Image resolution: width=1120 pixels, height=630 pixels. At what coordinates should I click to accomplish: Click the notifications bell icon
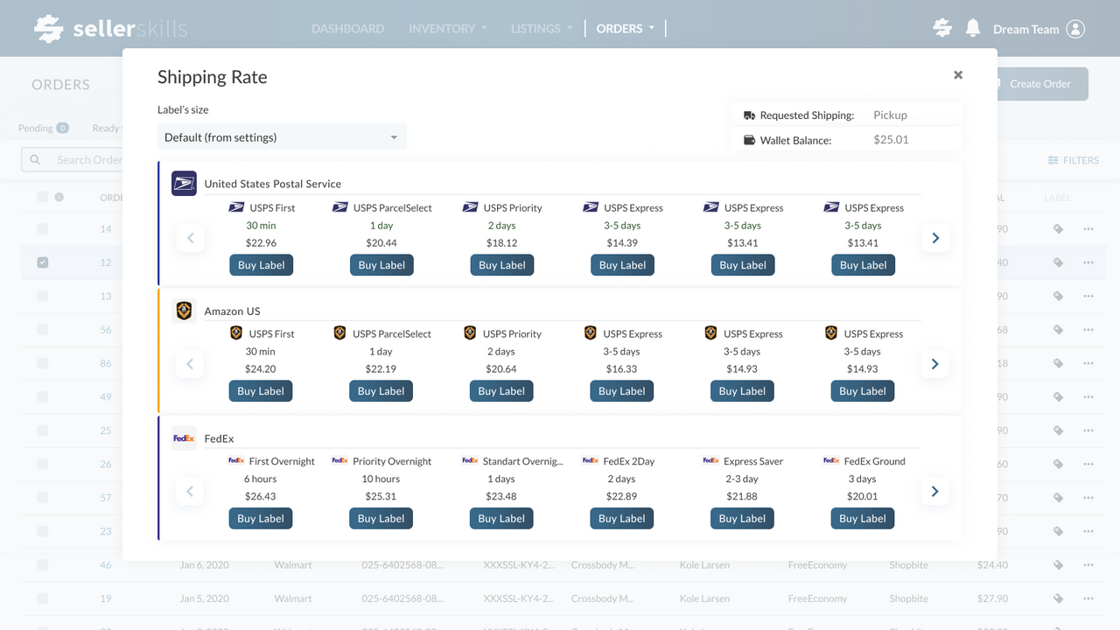click(972, 28)
